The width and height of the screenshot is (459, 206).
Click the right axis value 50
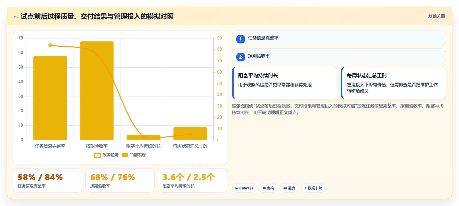point(220,83)
